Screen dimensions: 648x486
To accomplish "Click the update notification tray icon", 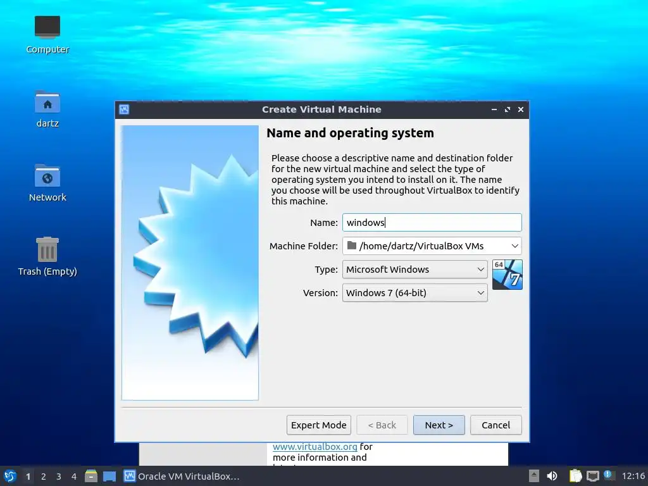I will tap(608, 475).
